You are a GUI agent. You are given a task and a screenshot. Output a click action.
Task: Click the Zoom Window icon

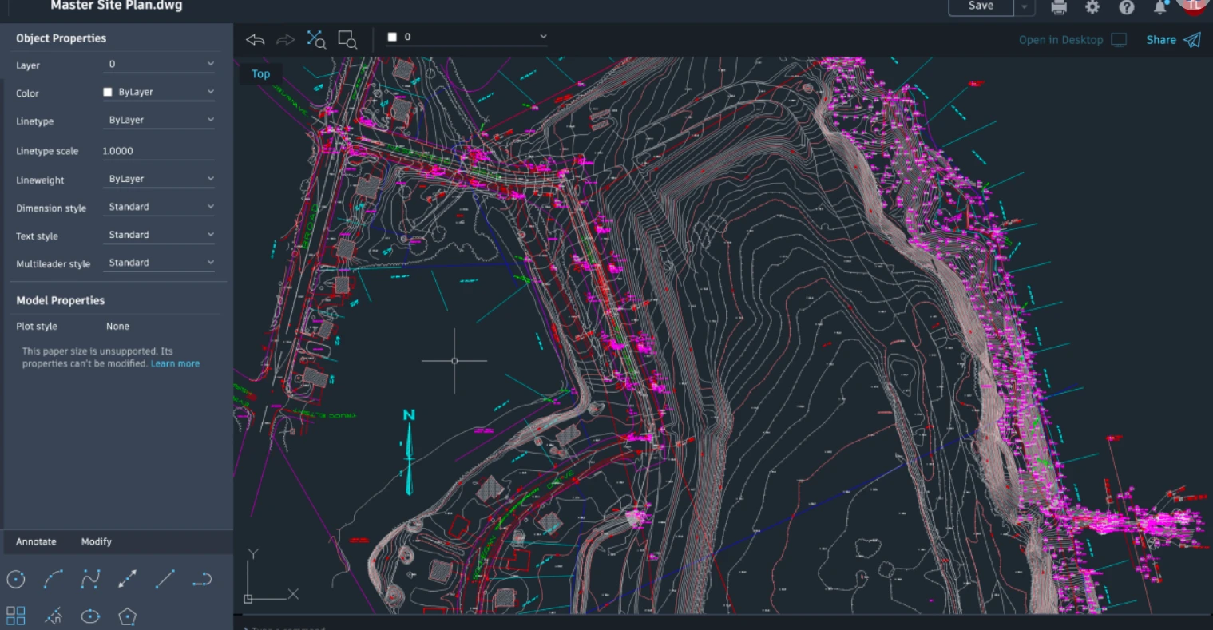coord(347,39)
